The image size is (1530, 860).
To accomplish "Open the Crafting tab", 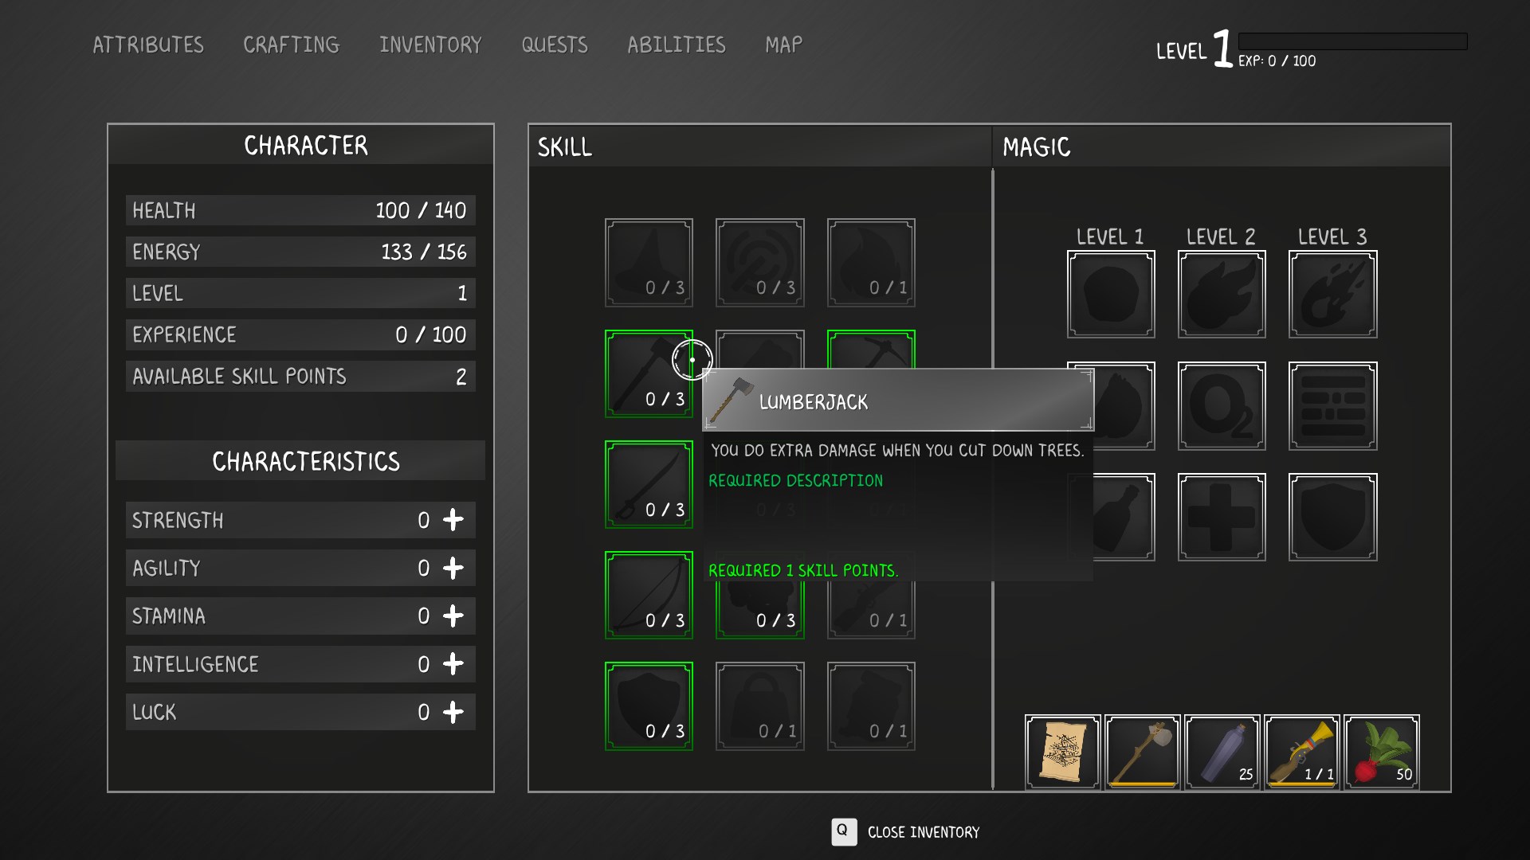I will tap(291, 45).
